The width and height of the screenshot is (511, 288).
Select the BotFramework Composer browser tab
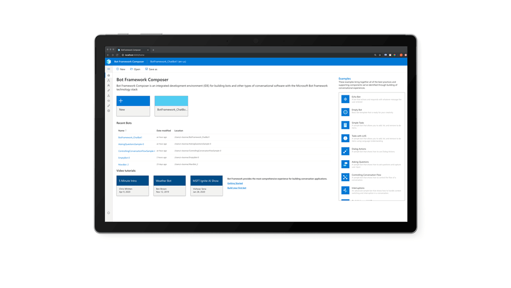[133, 50]
